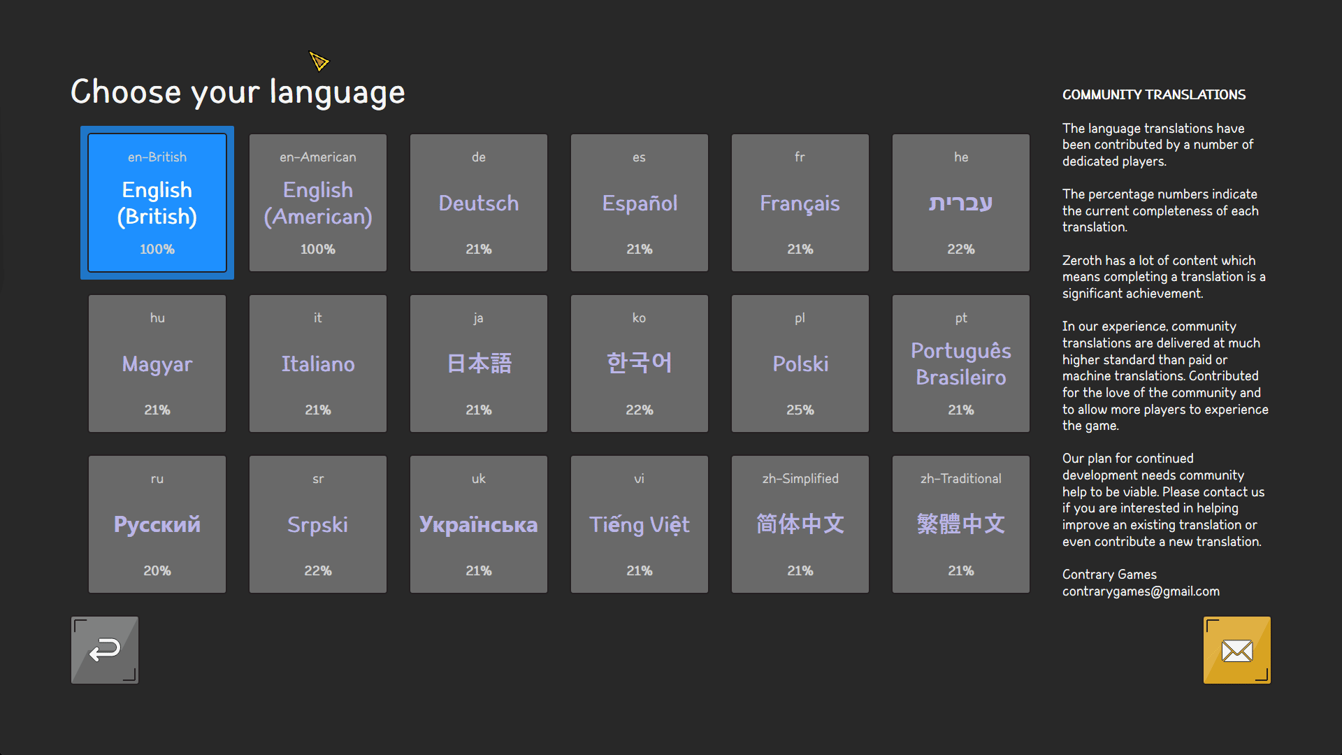
Task: Pick the Korean (ko) language tile
Action: point(640,364)
